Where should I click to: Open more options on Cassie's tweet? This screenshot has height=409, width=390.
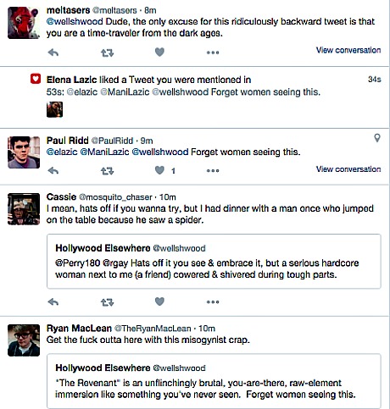[x=213, y=302]
